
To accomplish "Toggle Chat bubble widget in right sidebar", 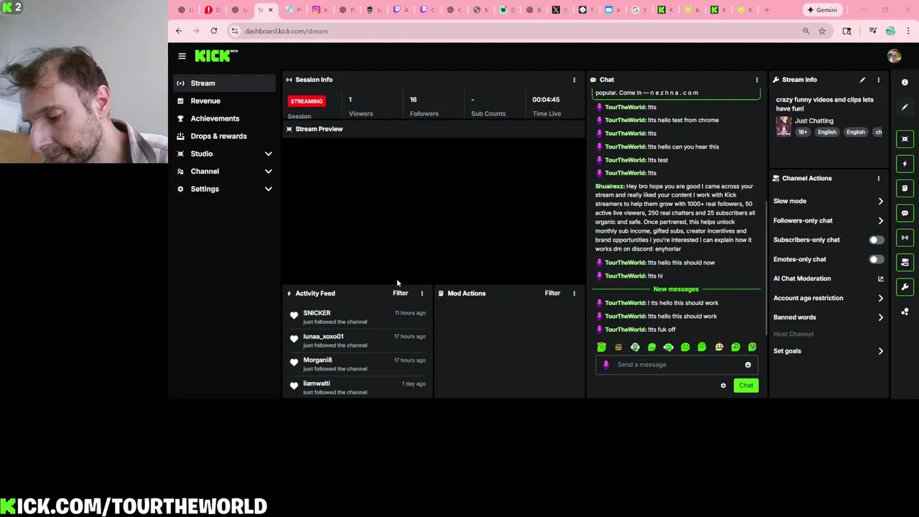I will click(905, 213).
